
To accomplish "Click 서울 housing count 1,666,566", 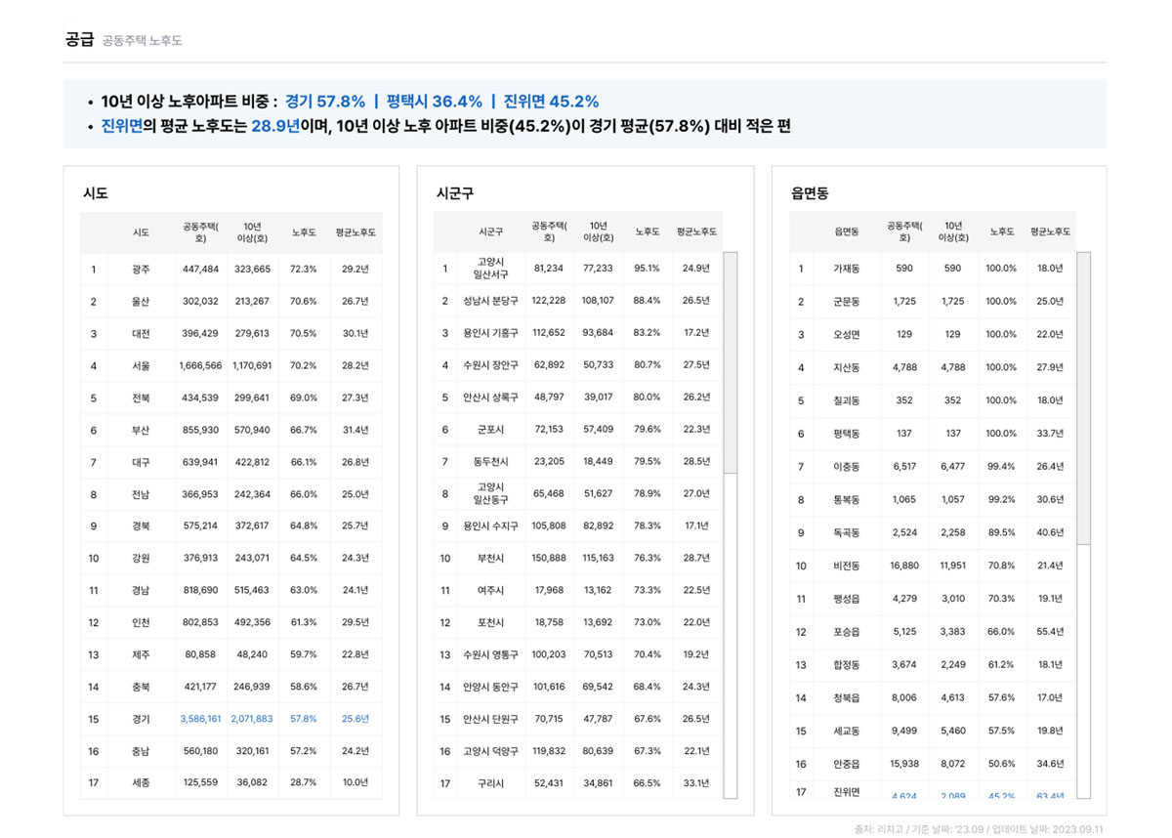I will [200, 365].
